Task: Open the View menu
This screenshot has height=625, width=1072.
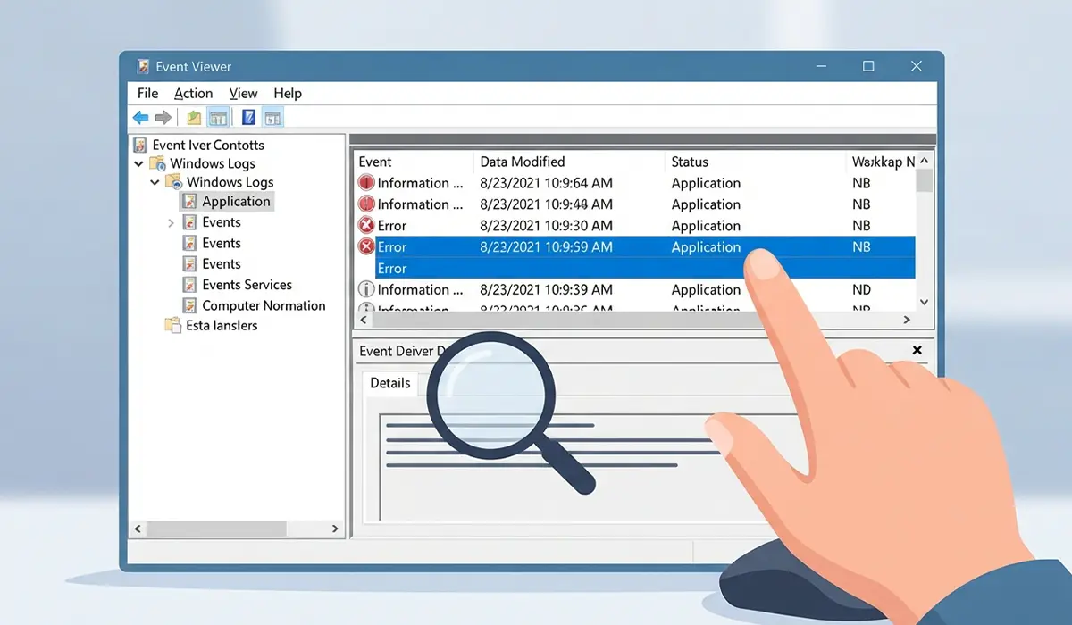Action: pos(243,93)
